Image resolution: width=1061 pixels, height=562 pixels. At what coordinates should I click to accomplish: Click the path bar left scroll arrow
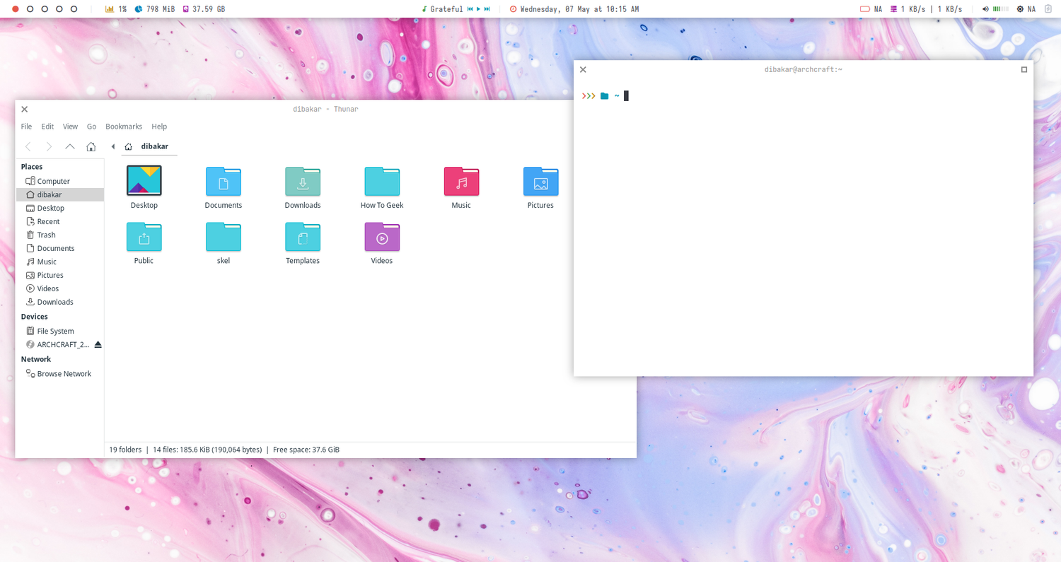click(x=113, y=146)
